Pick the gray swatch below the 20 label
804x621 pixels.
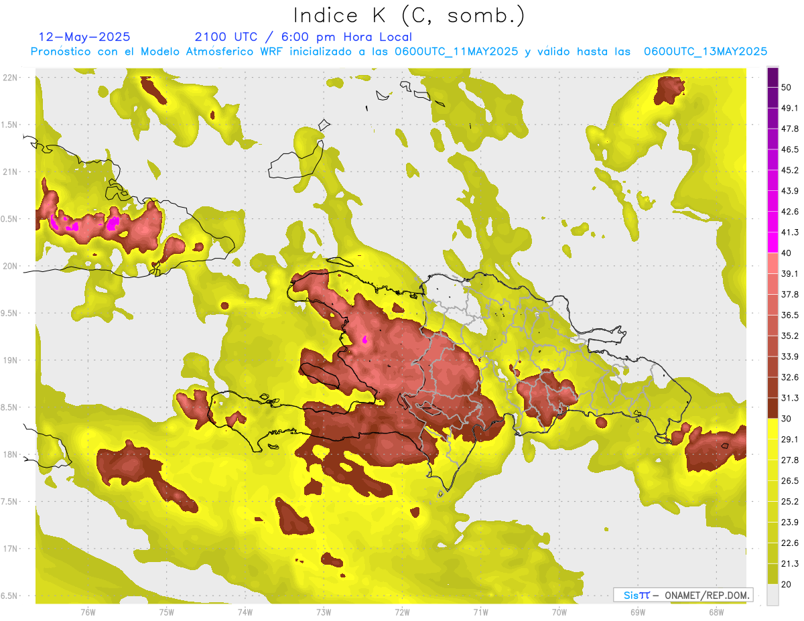(x=773, y=595)
